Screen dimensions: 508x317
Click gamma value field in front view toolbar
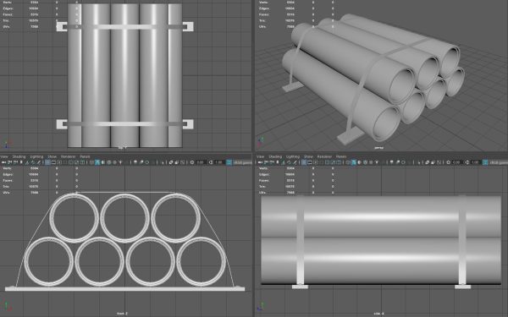[219, 162]
